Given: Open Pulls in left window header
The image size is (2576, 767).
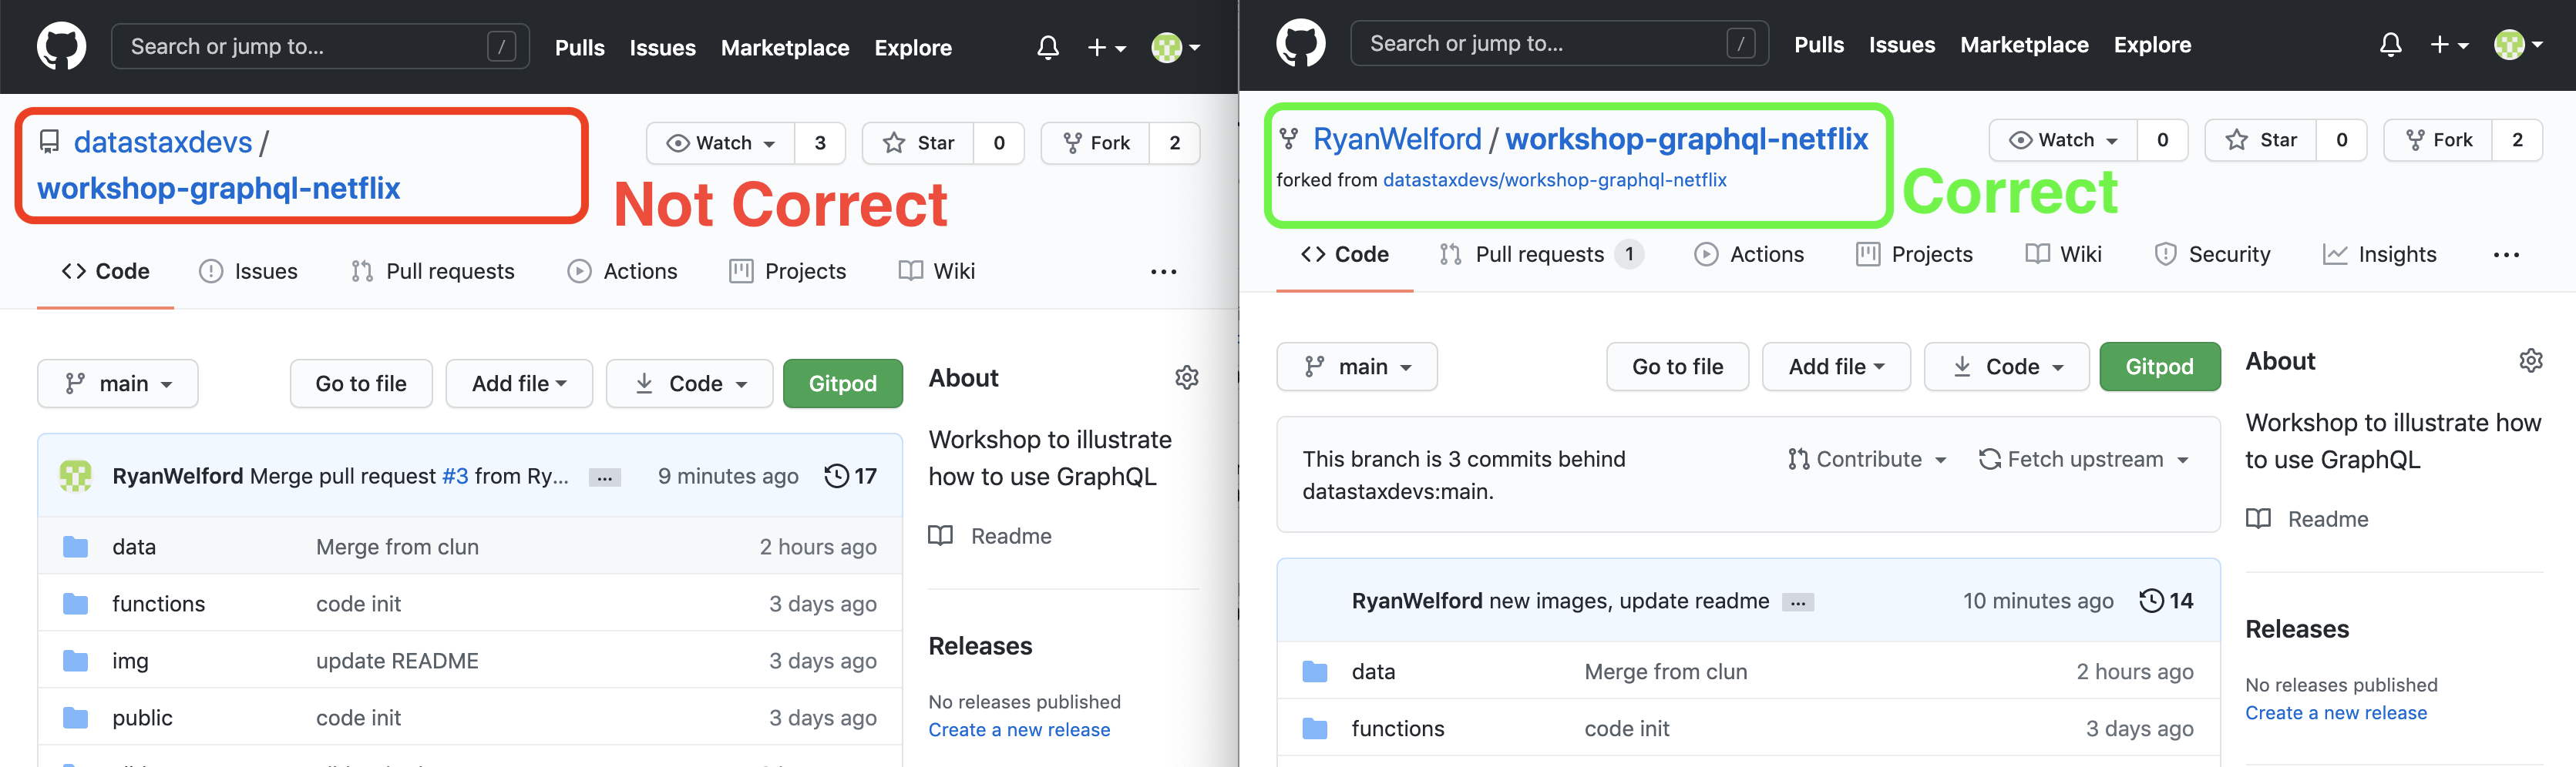Looking at the screenshot, I should (x=580, y=47).
